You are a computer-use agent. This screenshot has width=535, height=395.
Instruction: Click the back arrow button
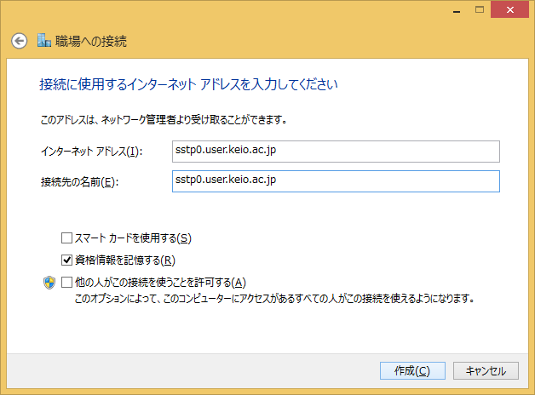pyautogui.click(x=19, y=41)
